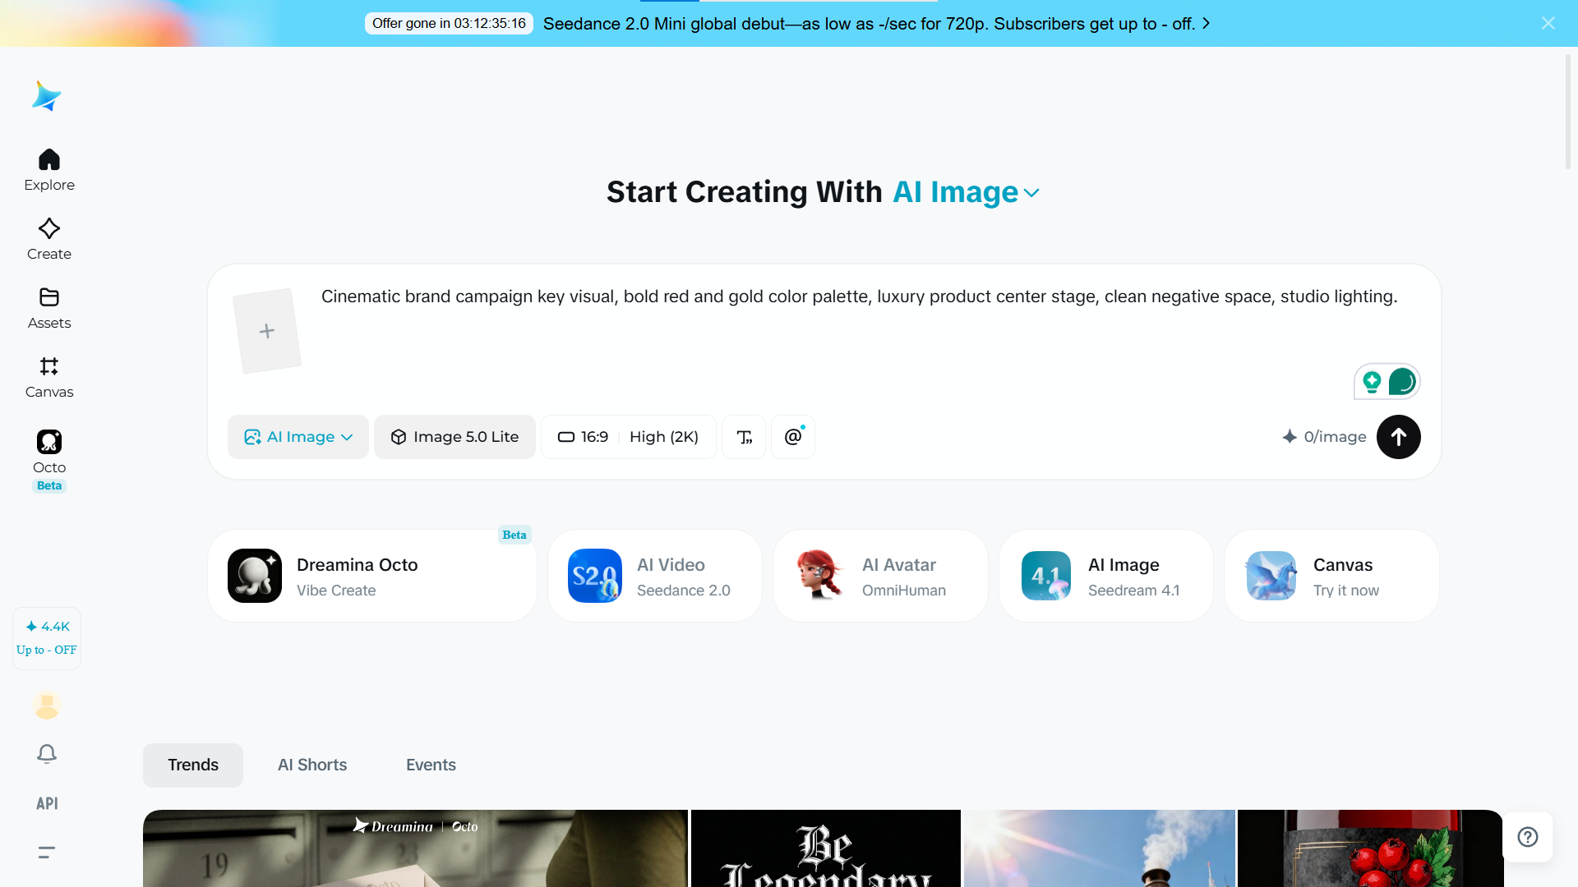Image resolution: width=1578 pixels, height=887 pixels.
Task: Open Octo Beta in sidebar
Action: [49, 460]
